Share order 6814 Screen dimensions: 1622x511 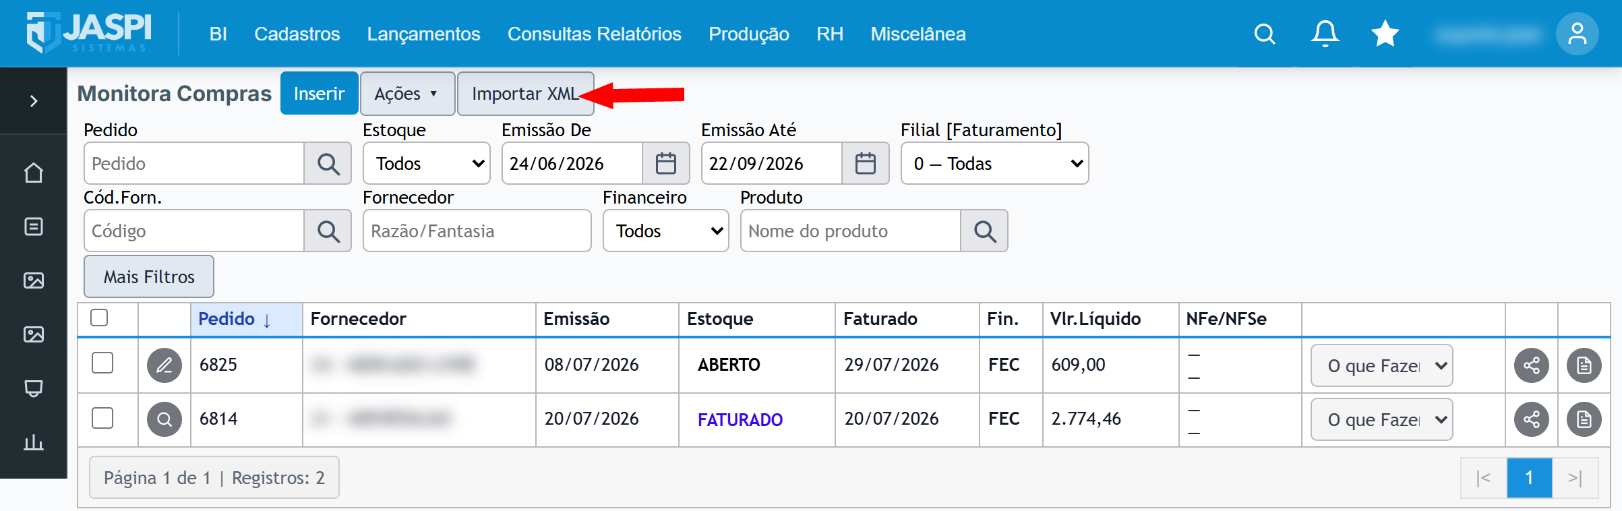click(x=1532, y=419)
